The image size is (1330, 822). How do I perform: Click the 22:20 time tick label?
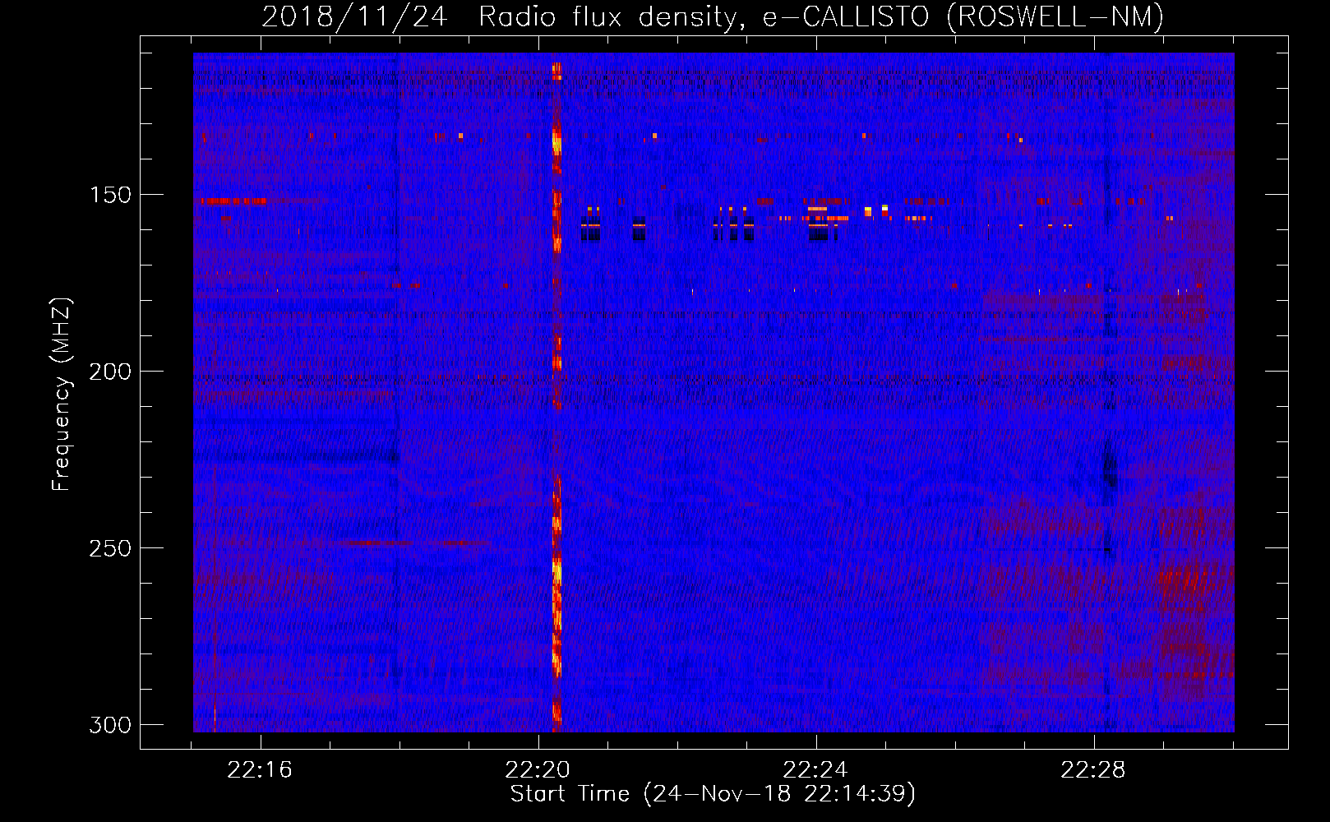point(538,770)
